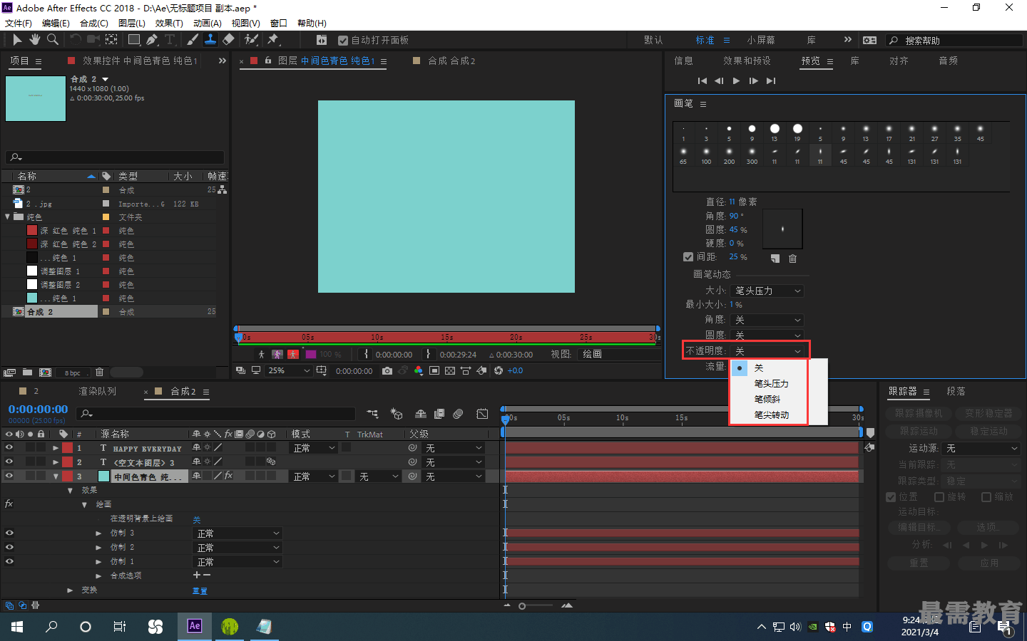The width and height of the screenshot is (1027, 641).
Task: Collapse layer 3 properties triangle
Action: pos(56,476)
